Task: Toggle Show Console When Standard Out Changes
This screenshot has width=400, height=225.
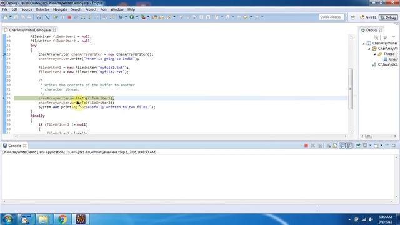Action: pyautogui.click(x=342, y=146)
